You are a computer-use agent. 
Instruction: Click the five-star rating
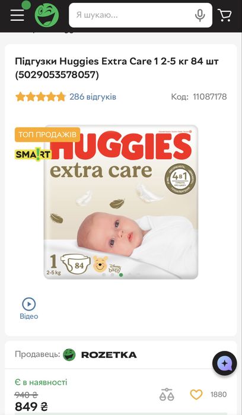[x=41, y=97]
